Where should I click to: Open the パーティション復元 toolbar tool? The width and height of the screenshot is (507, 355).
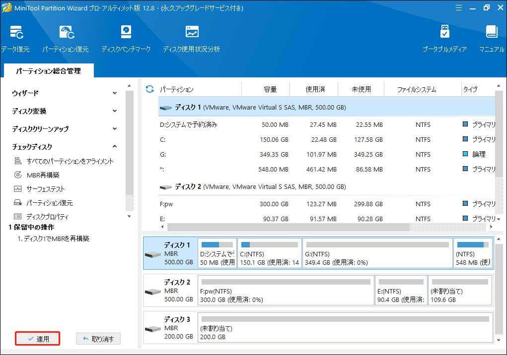tap(66, 39)
